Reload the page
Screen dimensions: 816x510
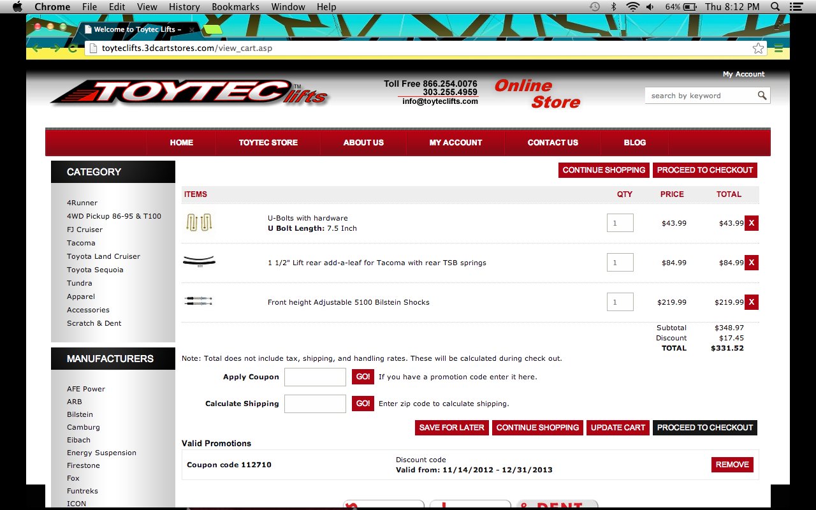point(73,48)
